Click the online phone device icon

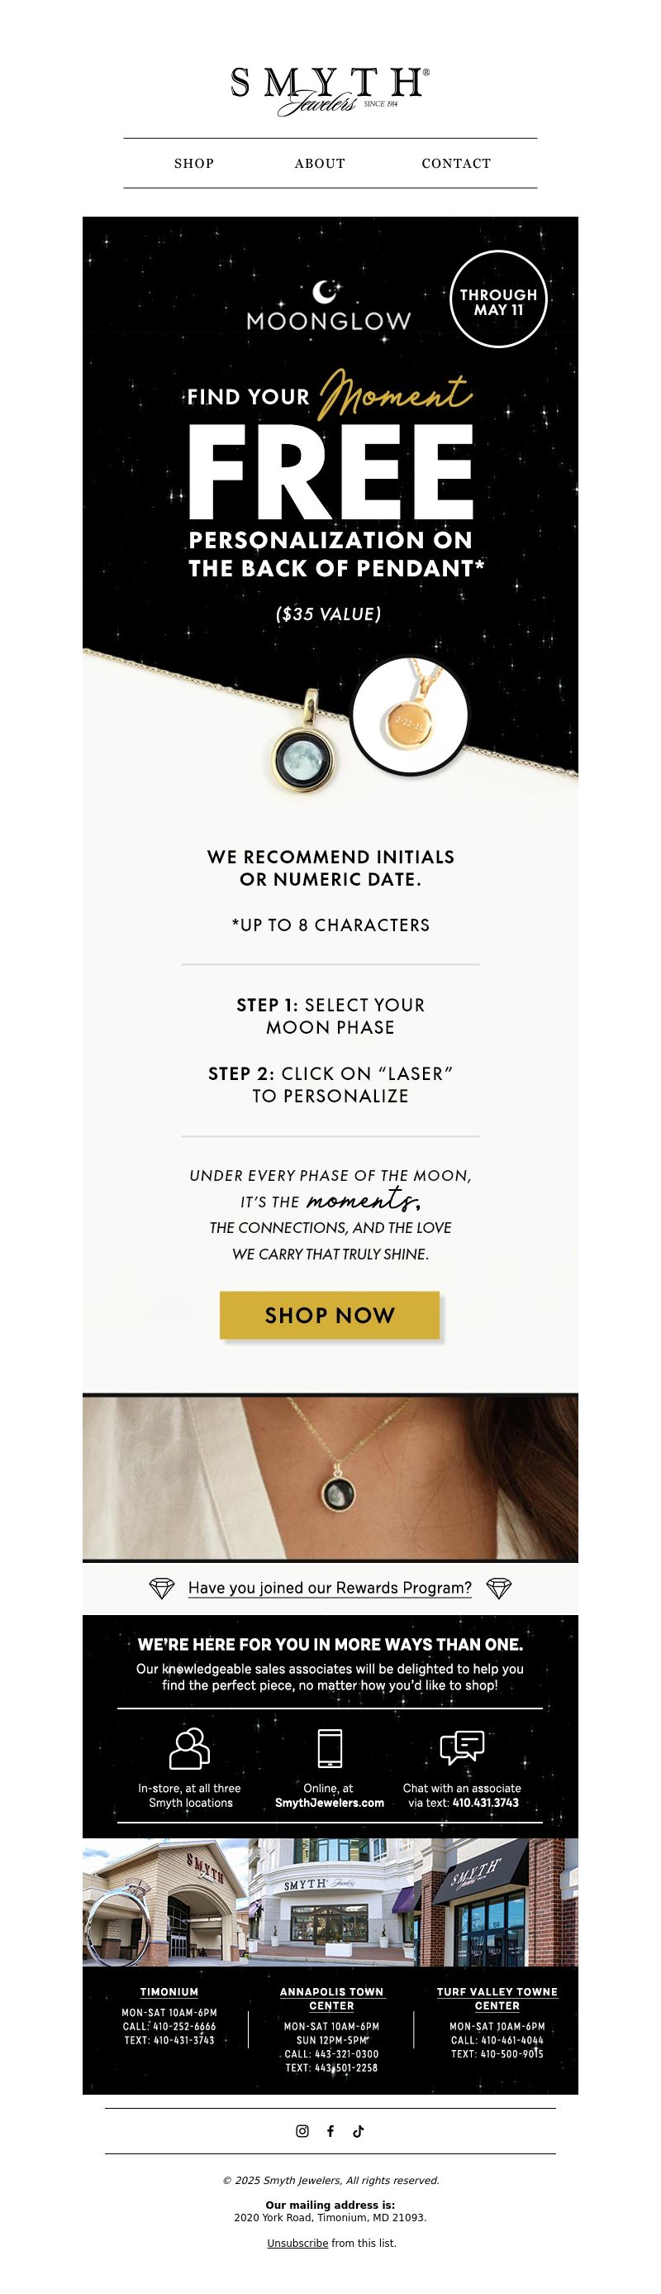(x=330, y=1747)
